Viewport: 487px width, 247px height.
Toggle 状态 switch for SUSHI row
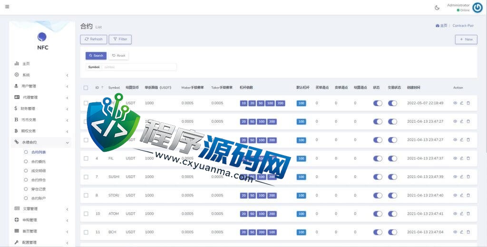(x=378, y=177)
